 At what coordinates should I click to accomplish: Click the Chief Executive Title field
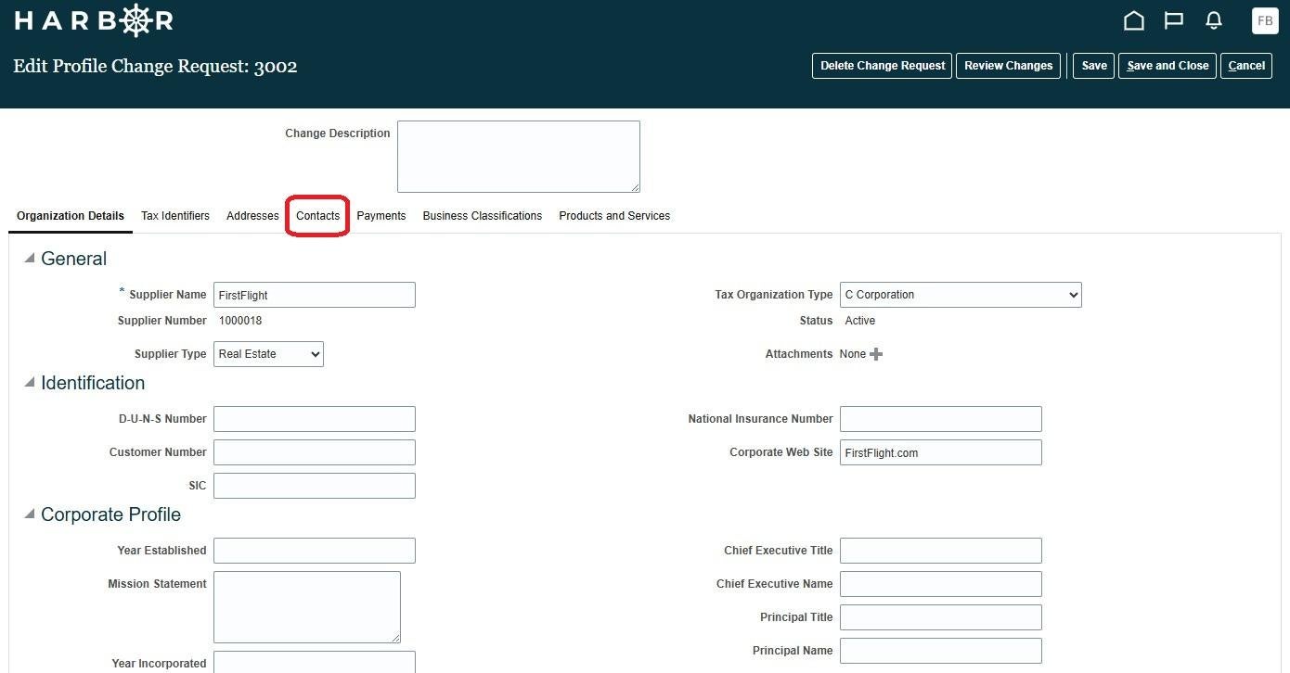coord(941,551)
